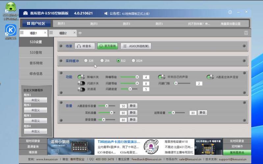The image size is (263, 164).
Task: Open the S10音效 side panel
Action: coord(36,52)
